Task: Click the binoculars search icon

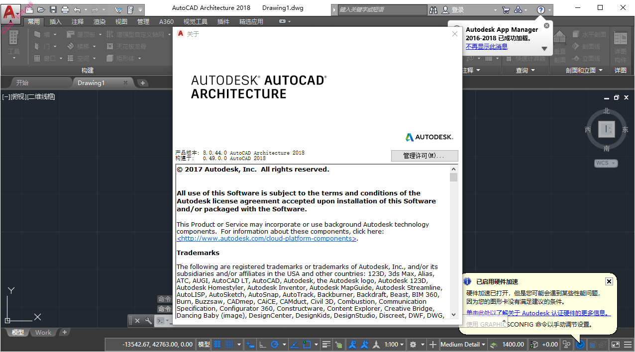Action: point(433,10)
